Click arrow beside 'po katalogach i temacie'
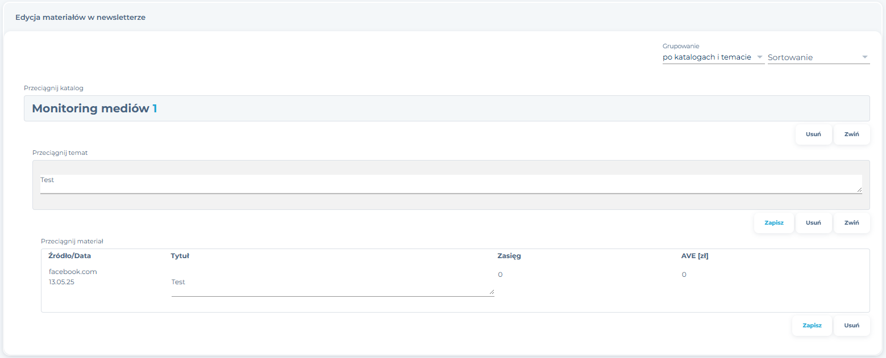Image resolution: width=886 pixels, height=358 pixels. (x=760, y=57)
